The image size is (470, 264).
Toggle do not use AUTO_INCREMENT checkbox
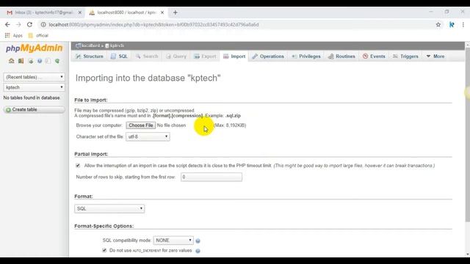[x=104, y=250]
